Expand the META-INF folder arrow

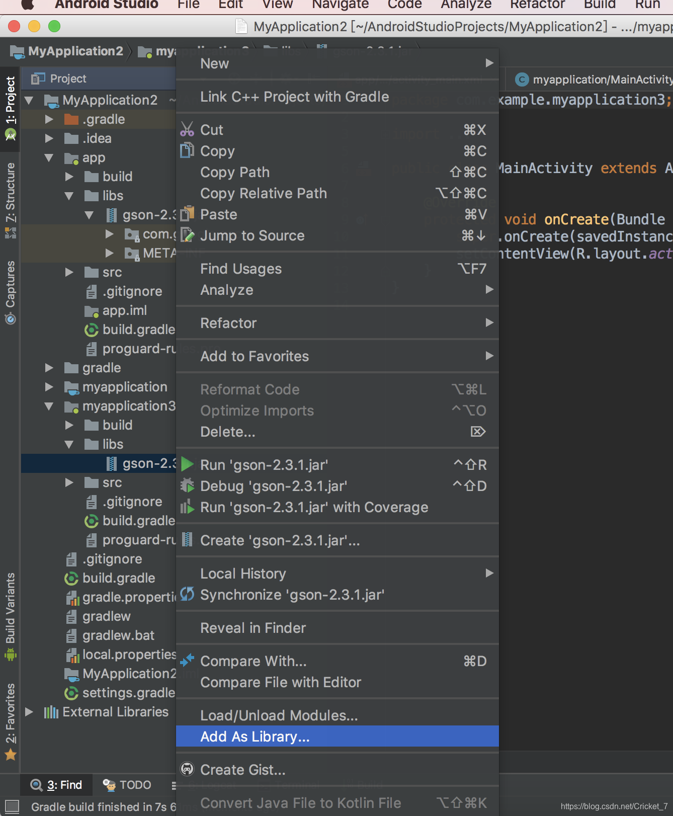point(109,253)
